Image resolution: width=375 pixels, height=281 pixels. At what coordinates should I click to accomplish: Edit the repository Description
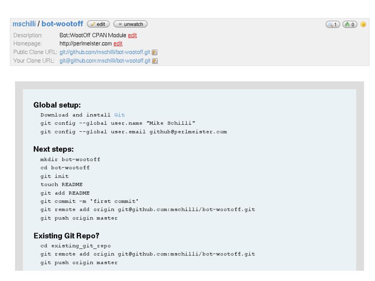[x=132, y=35]
